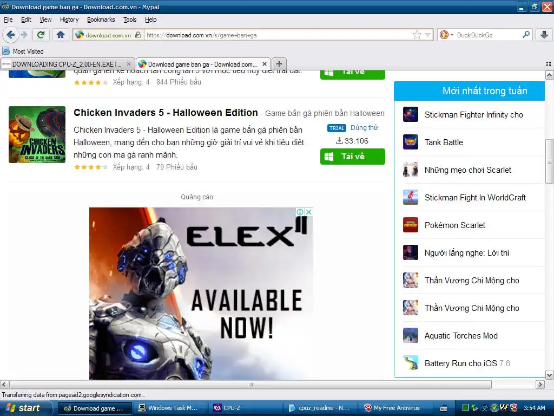554x416 pixels.
Task: Click the Stickman Fighter Infinity icon
Action: [x=411, y=115]
